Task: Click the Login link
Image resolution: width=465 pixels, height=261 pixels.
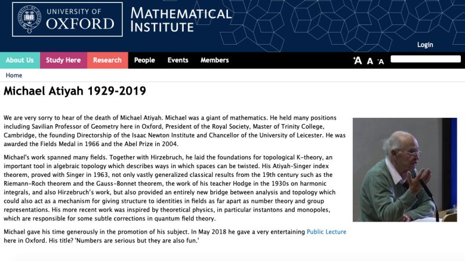Action: coord(425,45)
